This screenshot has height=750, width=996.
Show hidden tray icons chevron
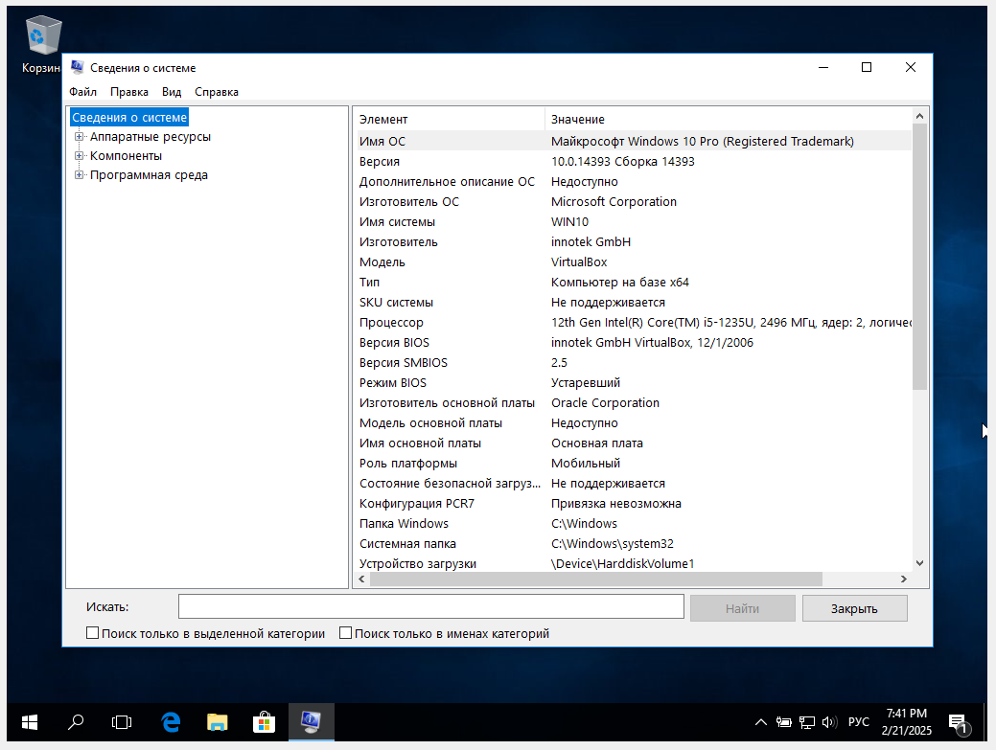(x=760, y=722)
